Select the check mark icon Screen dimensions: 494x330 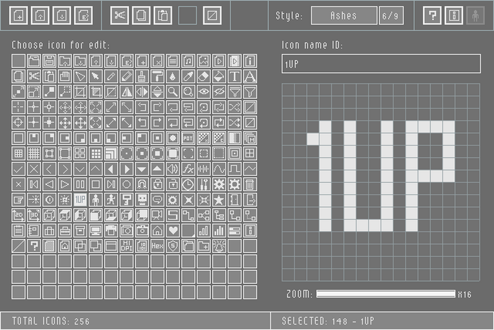pyautogui.click(x=18, y=169)
